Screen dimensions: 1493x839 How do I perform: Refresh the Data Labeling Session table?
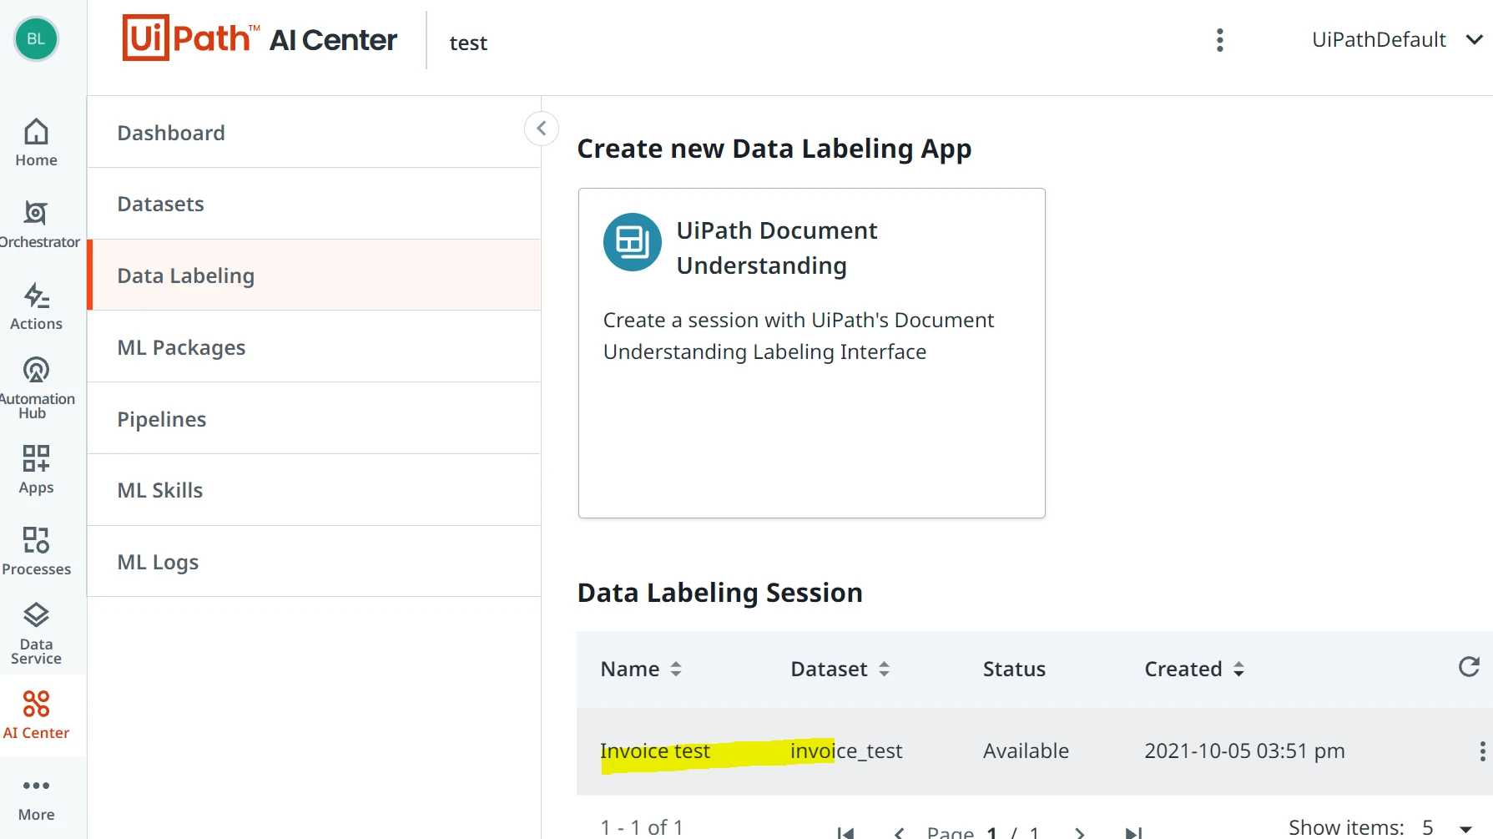1469,666
